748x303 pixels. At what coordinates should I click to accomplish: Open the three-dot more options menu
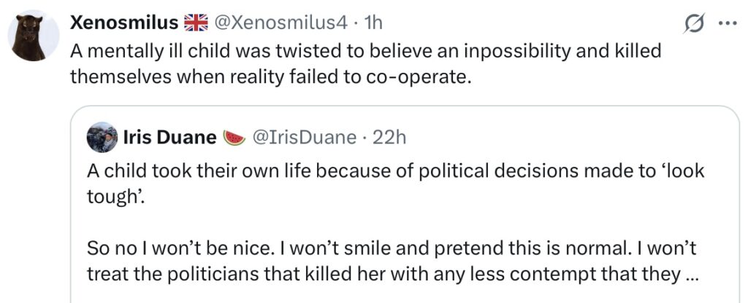click(728, 23)
